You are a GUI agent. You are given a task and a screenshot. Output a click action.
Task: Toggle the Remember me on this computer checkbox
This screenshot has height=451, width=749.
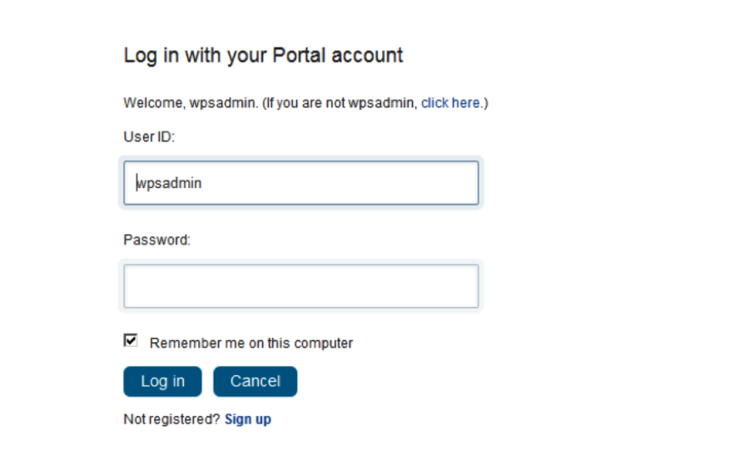pyautogui.click(x=131, y=340)
